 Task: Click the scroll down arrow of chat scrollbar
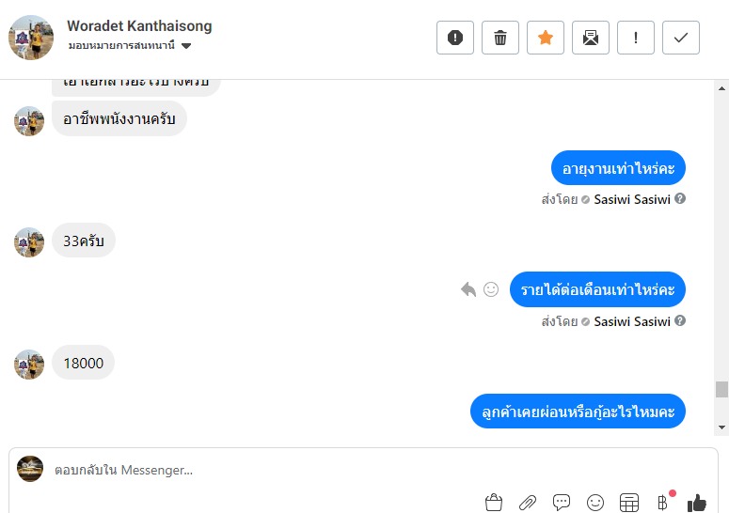(721, 427)
